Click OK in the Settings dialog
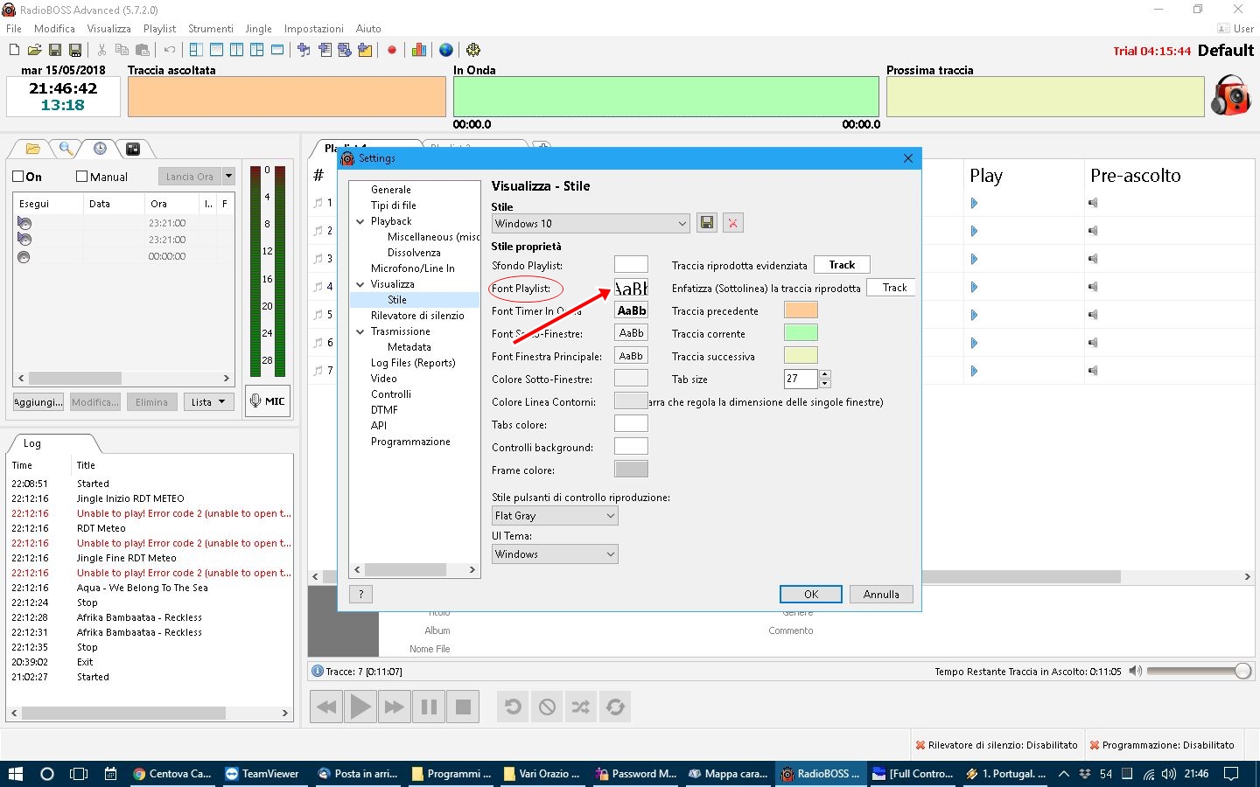The height and width of the screenshot is (787, 1260). coord(811,594)
